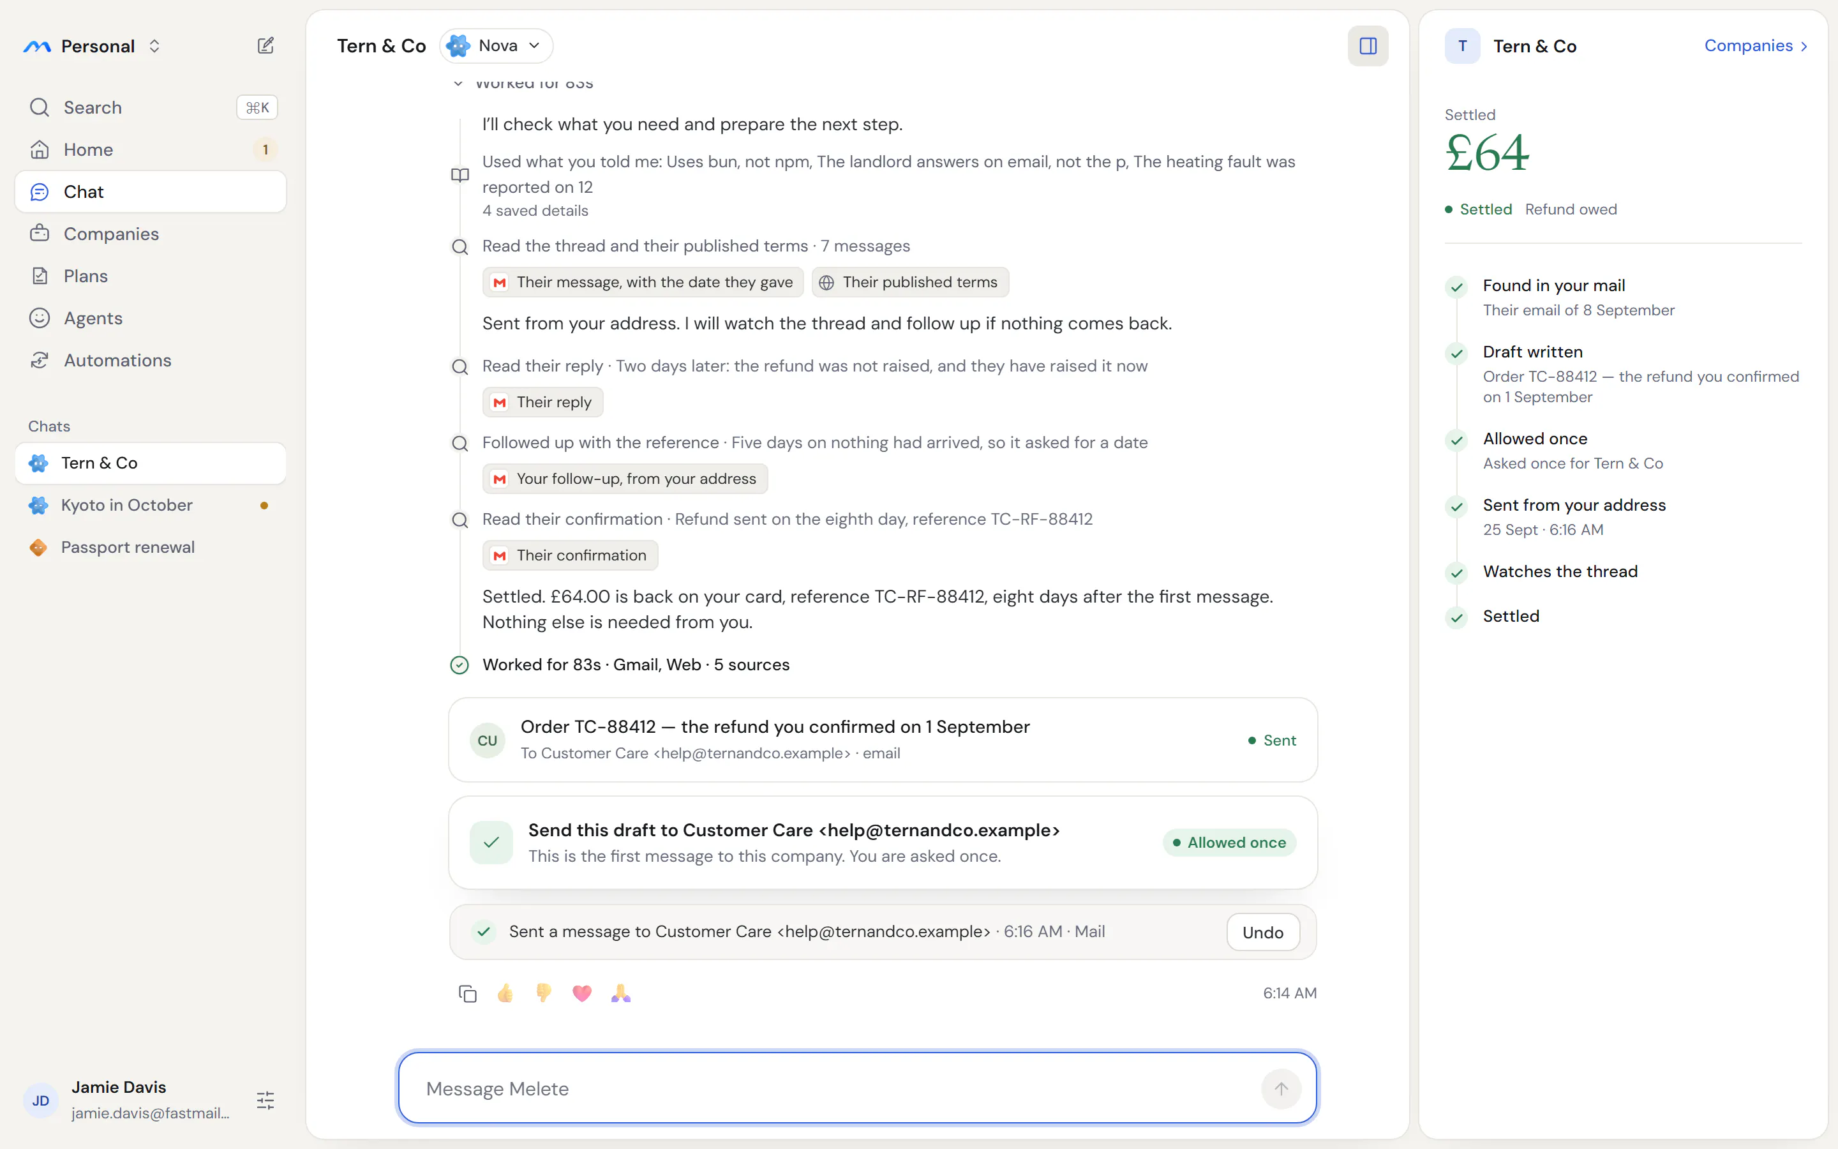Click the 'Allowed once' permission badge
The height and width of the screenshot is (1149, 1838).
point(1229,843)
